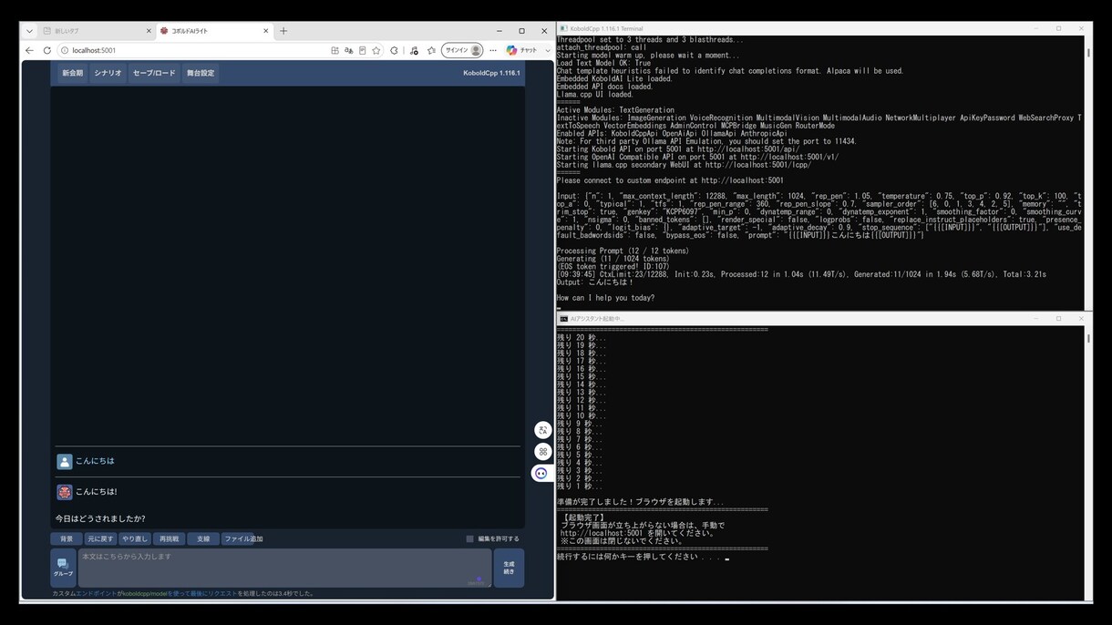
Task: Enable the 編集を許可する checkbox
Action: 470,538
